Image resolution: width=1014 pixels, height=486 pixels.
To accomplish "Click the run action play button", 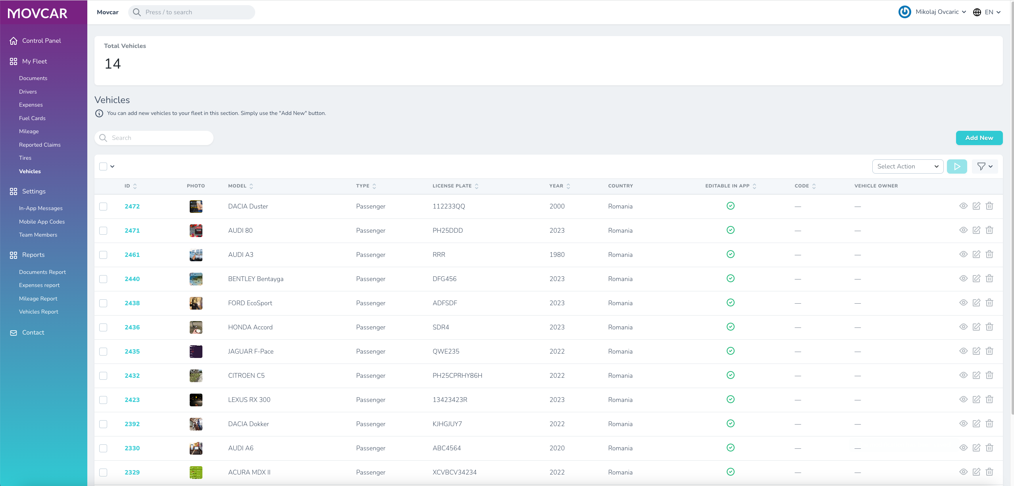I will point(957,166).
